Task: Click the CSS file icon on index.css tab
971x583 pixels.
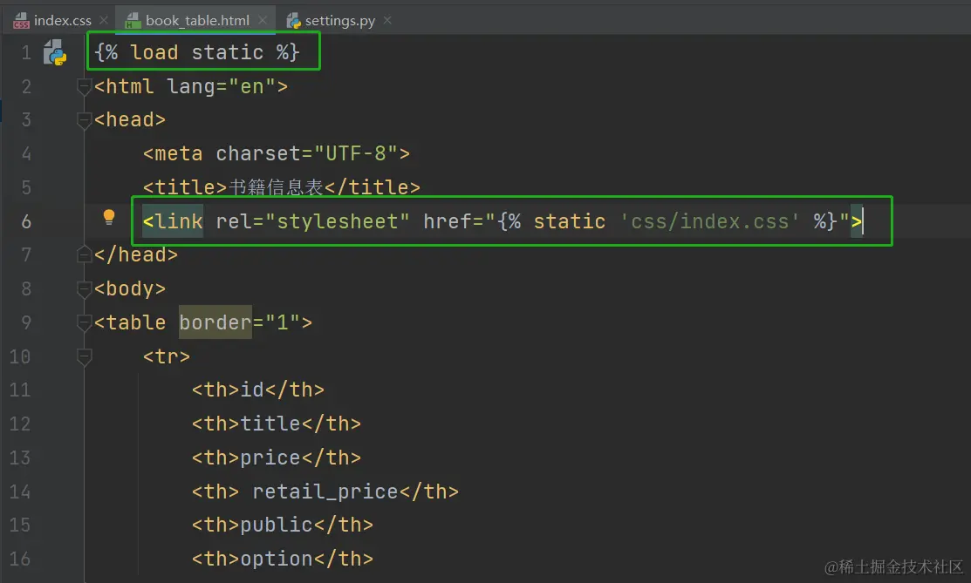Action: (x=21, y=21)
